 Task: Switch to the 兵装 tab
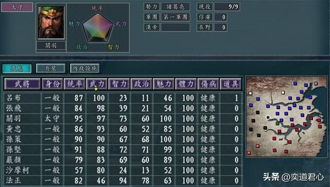tap(51, 69)
